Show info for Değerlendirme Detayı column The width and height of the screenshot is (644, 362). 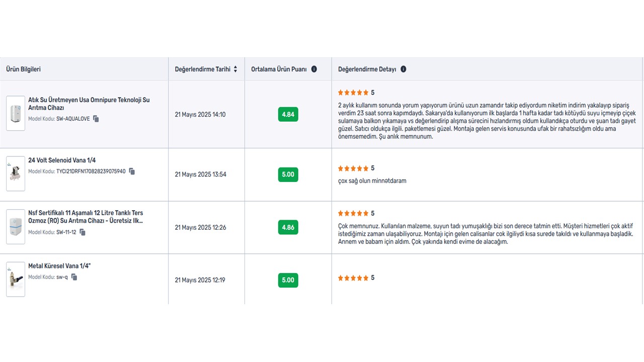(403, 69)
